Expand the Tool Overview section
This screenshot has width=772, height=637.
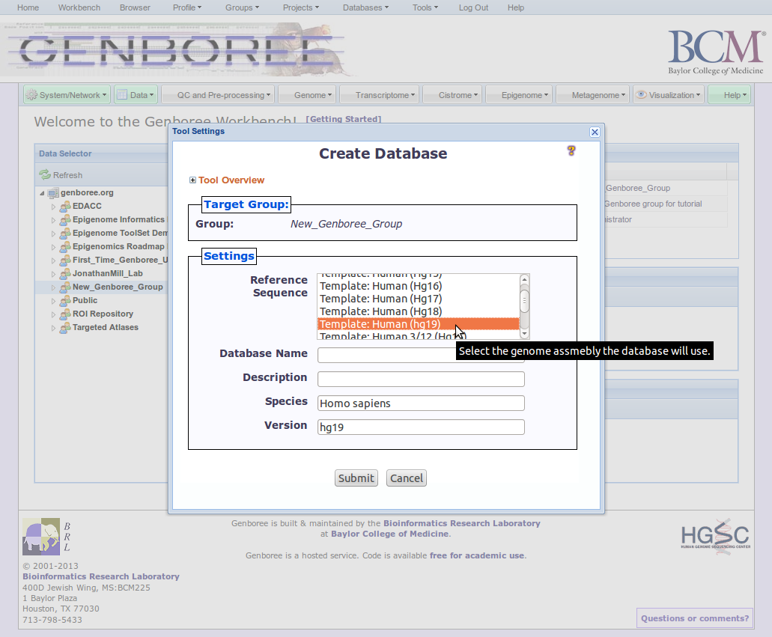(193, 180)
